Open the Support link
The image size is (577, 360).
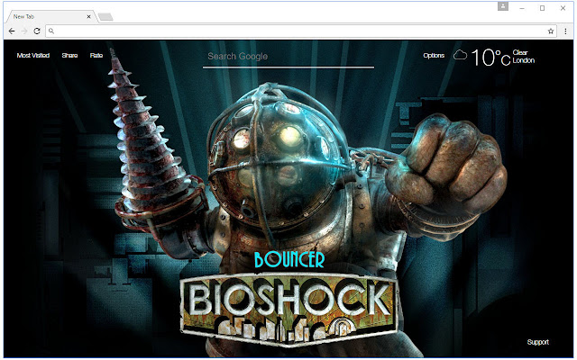click(x=537, y=342)
